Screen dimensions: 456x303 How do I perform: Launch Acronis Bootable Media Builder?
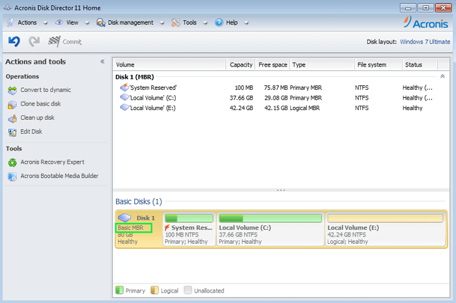(x=61, y=176)
